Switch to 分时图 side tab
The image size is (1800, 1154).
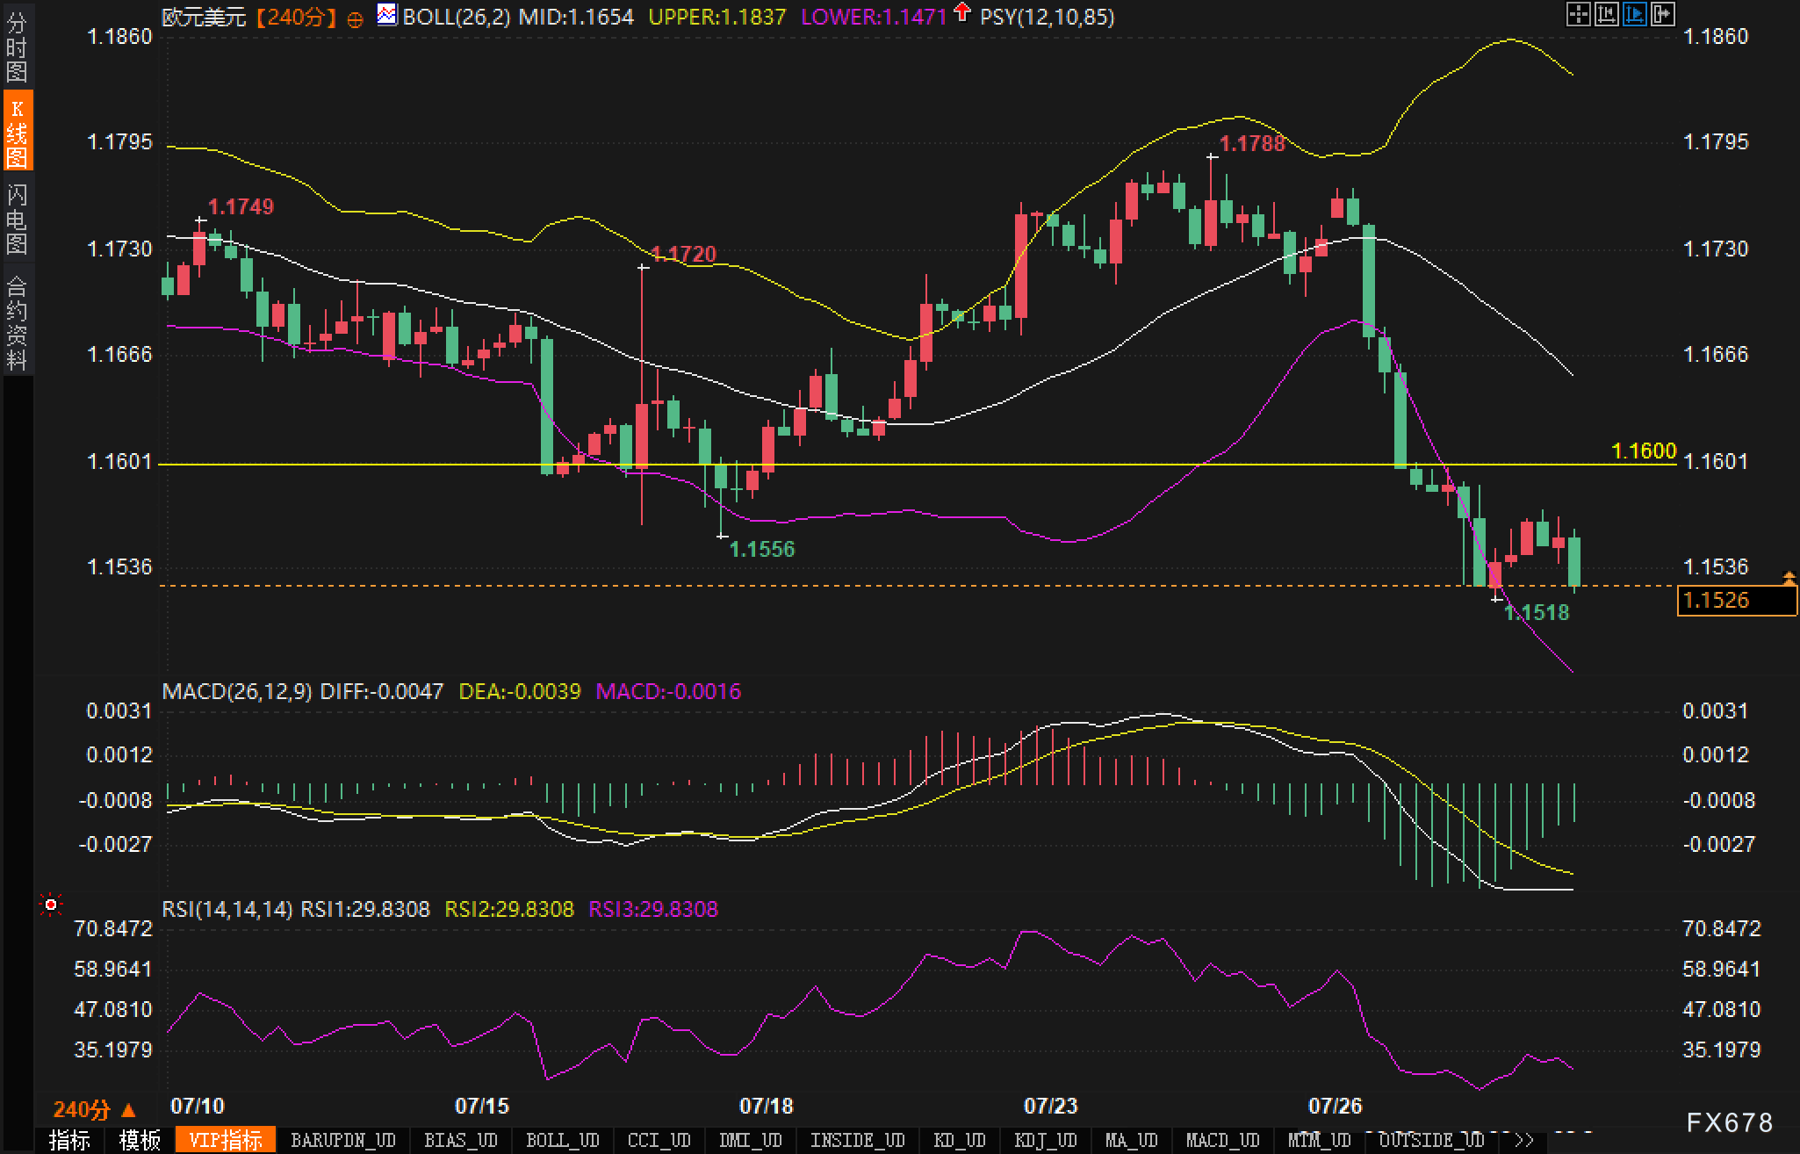click(17, 47)
